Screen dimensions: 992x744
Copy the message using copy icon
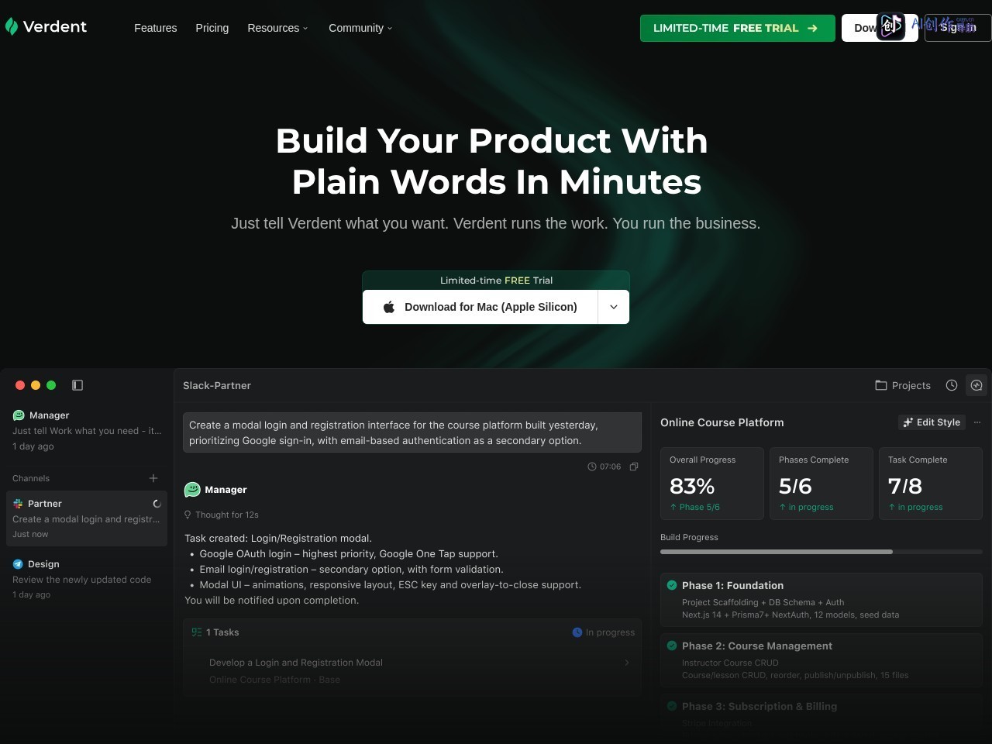(x=634, y=467)
